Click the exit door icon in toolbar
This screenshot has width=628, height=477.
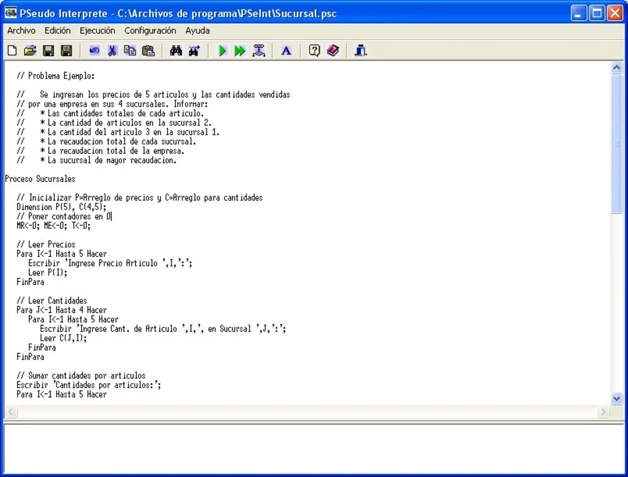click(x=360, y=51)
